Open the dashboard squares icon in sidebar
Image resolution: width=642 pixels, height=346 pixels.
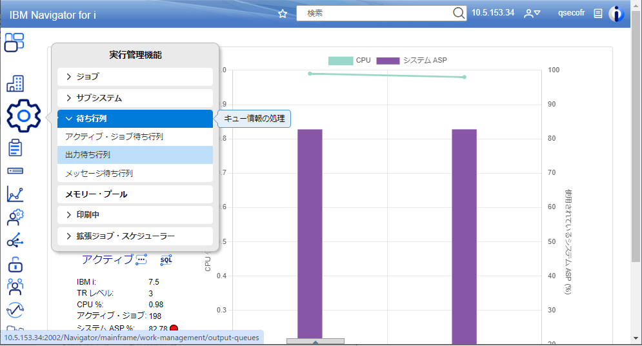coord(14,42)
